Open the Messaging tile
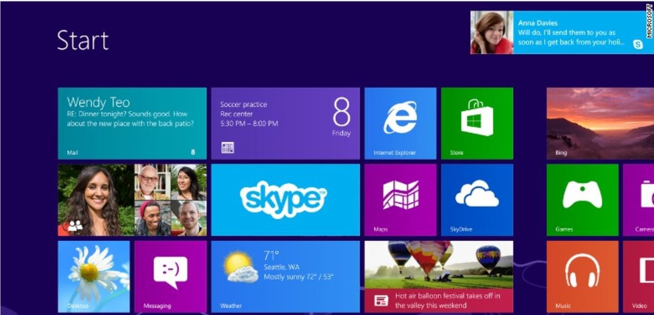 point(170,276)
